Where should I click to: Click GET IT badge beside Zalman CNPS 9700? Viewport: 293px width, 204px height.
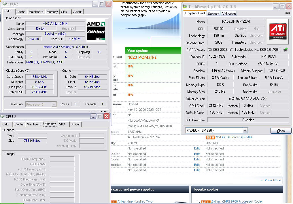coord(206,202)
